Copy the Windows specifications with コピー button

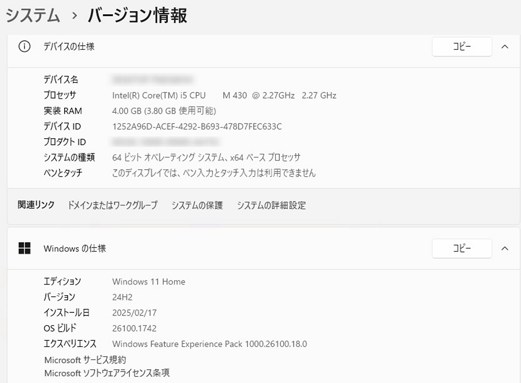click(x=462, y=248)
